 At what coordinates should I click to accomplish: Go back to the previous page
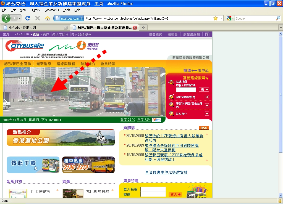6,18
